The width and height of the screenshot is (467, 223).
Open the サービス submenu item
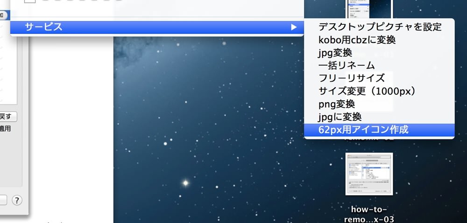tap(157, 27)
